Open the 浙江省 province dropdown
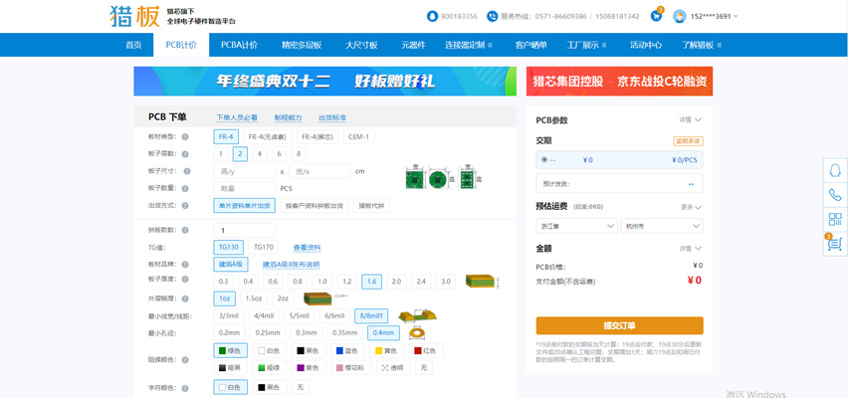Image resolution: width=848 pixels, height=398 pixels. coord(576,226)
